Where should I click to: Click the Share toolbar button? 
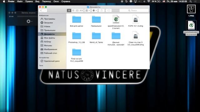[x=102, y=10]
